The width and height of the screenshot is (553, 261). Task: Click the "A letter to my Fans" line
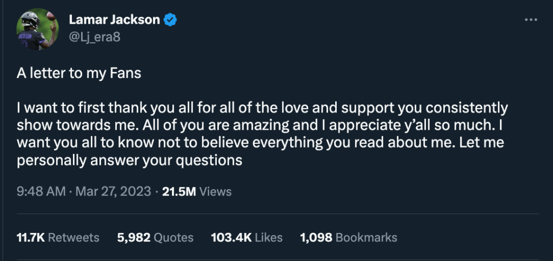click(x=79, y=73)
